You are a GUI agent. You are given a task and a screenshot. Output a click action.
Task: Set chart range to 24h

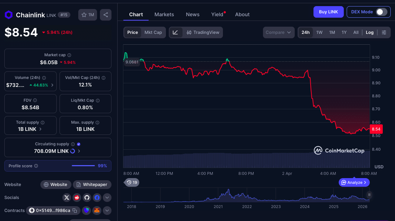coord(306,32)
